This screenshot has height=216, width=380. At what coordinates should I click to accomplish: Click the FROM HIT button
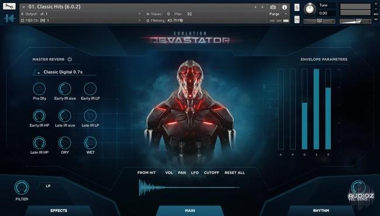146,173
